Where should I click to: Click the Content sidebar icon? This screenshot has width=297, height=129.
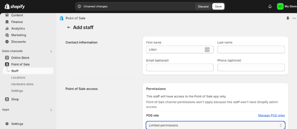[7, 15]
